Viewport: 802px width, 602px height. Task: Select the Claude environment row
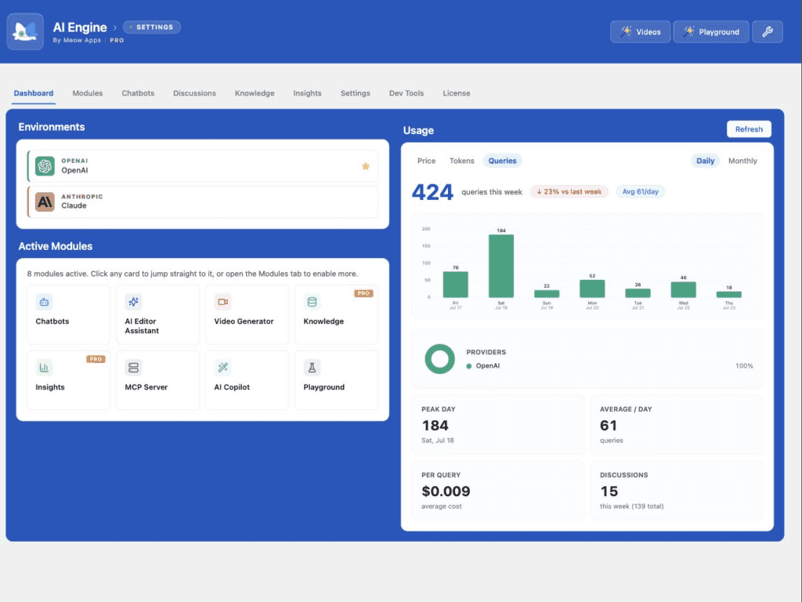point(203,201)
